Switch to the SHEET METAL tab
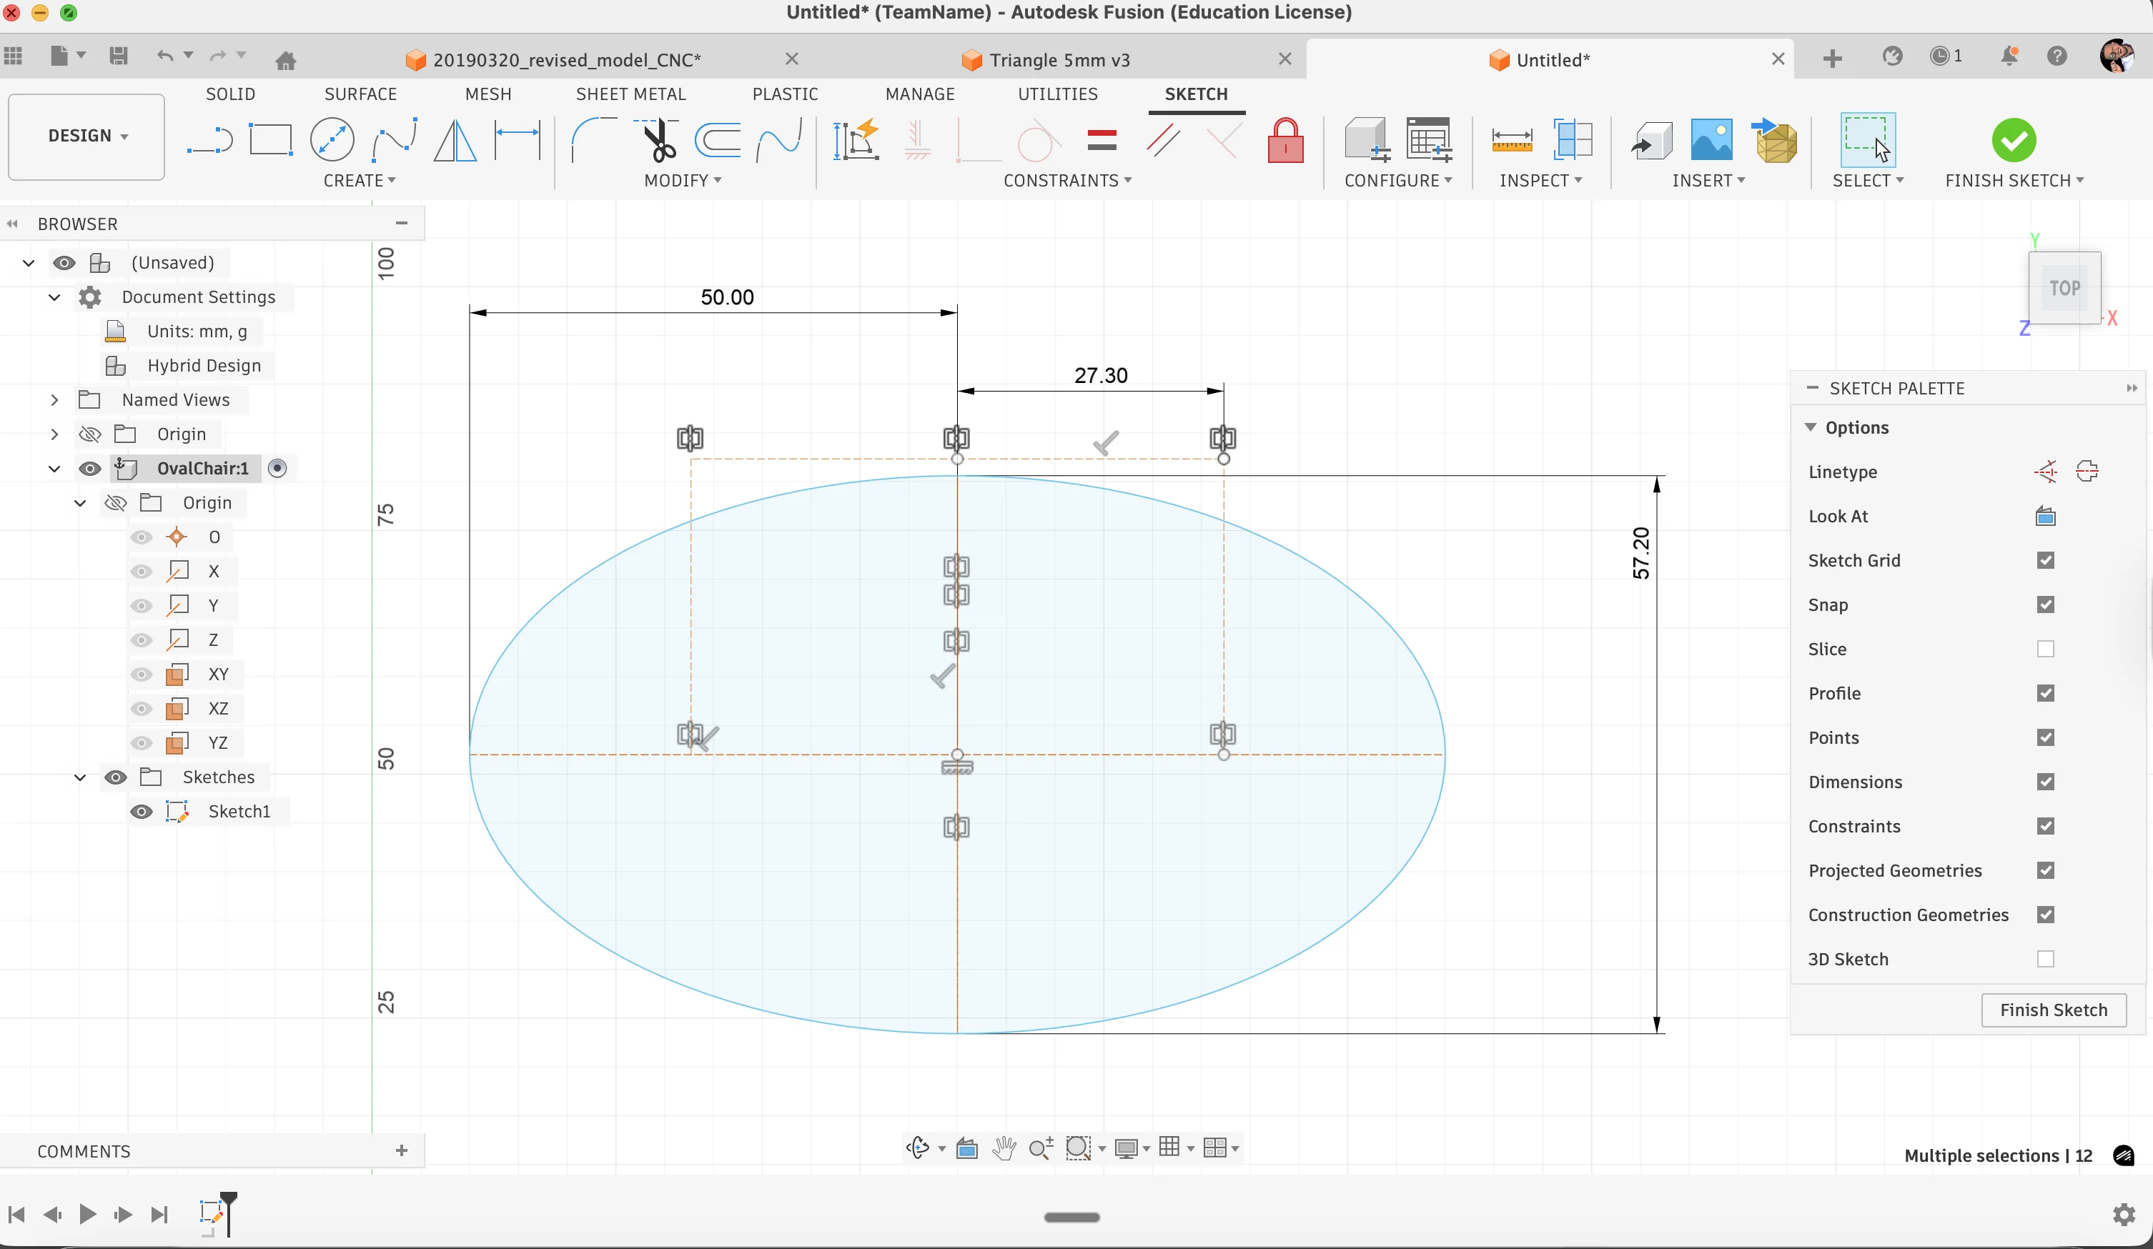Image resolution: width=2153 pixels, height=1249 pixels. (631, 94)
